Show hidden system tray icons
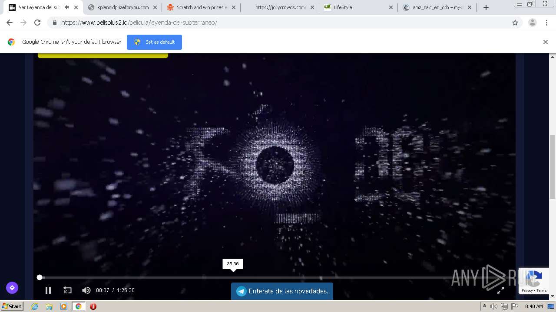556x312 pixels. pyautogui.click(x=485, y=306)
